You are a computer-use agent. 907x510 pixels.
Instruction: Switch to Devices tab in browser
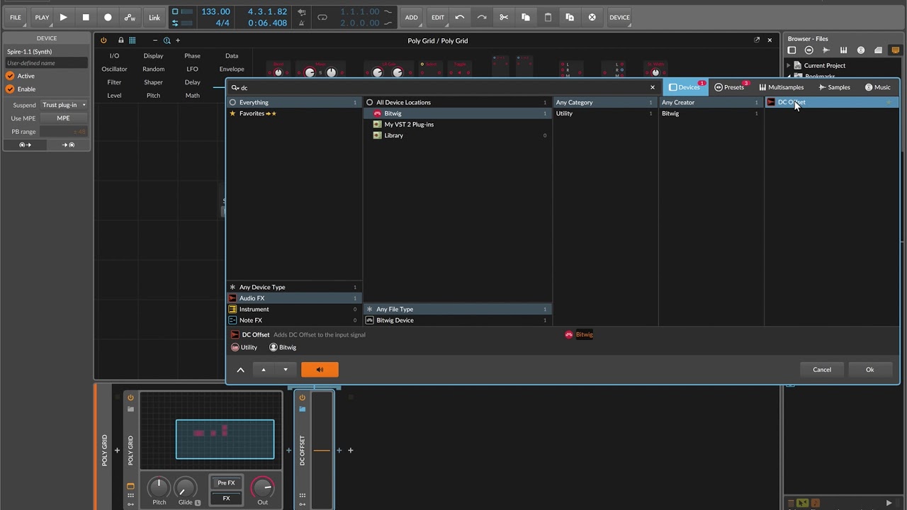[x=685, y=87]
